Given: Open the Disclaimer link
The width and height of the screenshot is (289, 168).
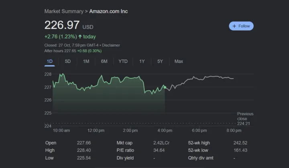Looking at the screenshot, I should tap(111, 45).
